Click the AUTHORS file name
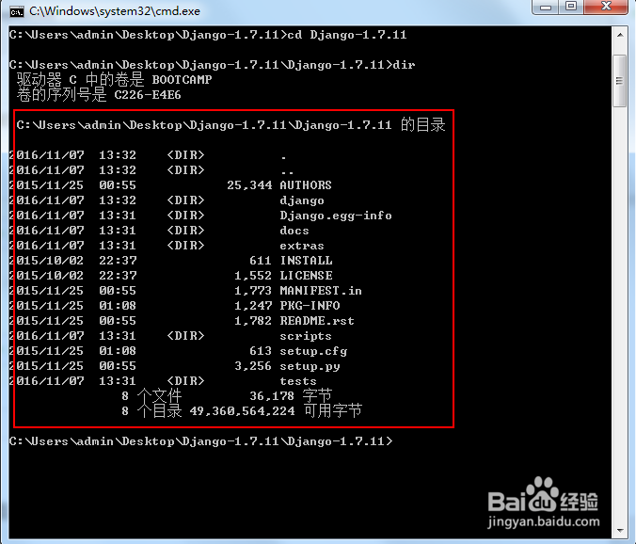 tap(306, 185)
